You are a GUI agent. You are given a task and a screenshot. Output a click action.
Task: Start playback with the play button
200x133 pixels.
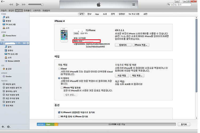(x=18, y=5)
